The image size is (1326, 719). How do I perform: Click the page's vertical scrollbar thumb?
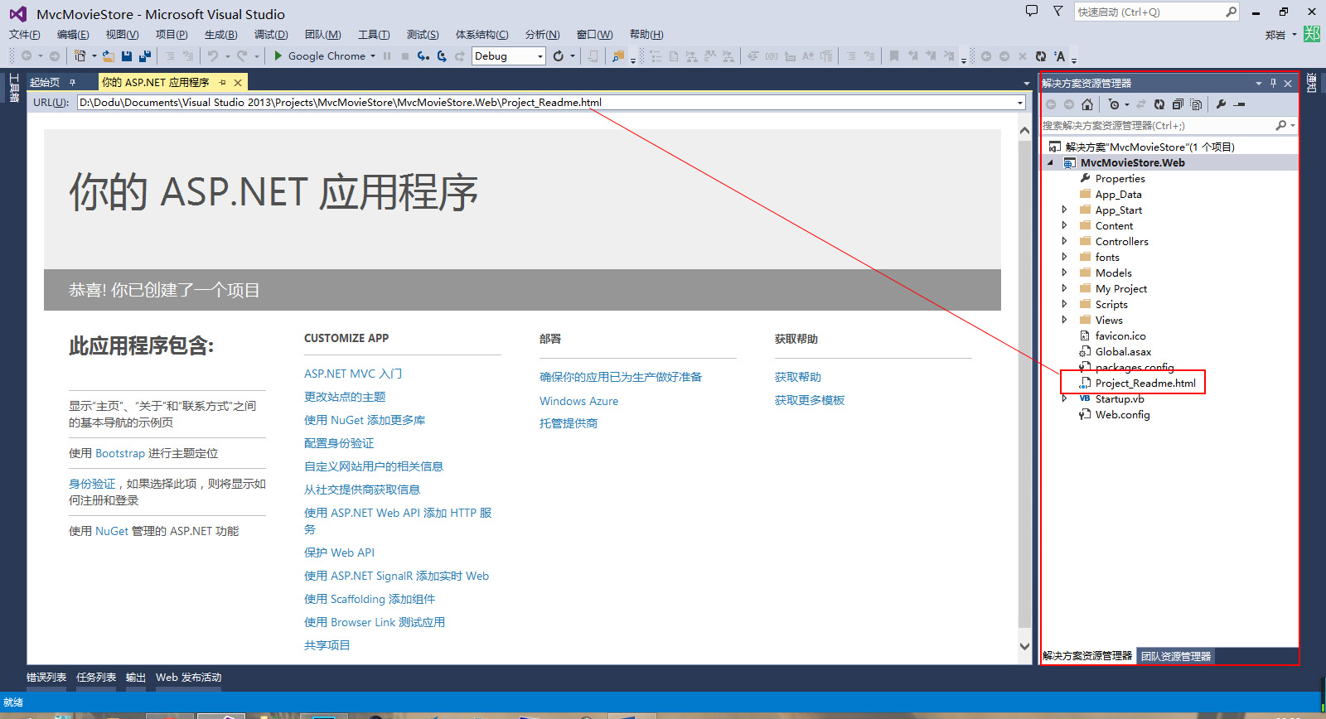1025,383
